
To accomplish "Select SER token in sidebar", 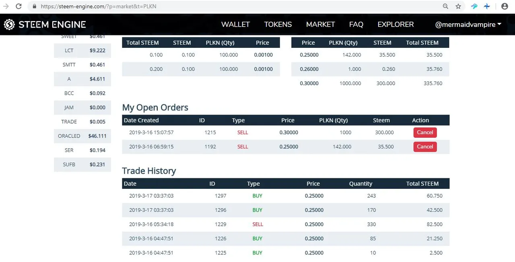I will [x=82, y=150].
